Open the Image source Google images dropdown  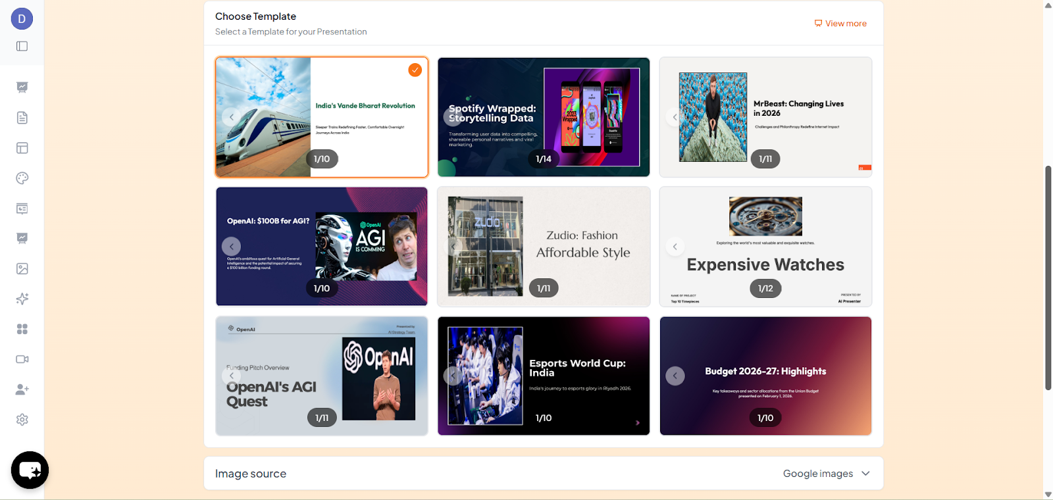827,474
